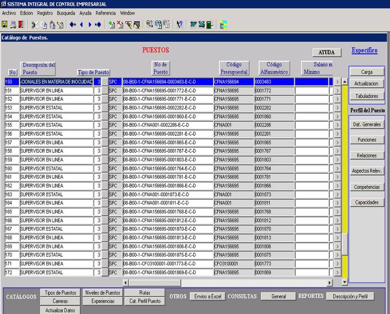Click the Save diskette icon in toolbar
The image size is (390, 314).
click(x=5, y=25)
